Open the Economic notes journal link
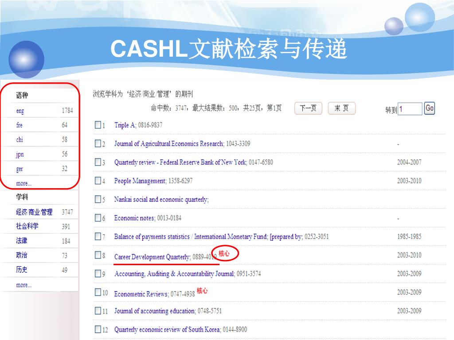Image resolution: width=454 pixels, height=340 pixels. click(x=134, y=218)
